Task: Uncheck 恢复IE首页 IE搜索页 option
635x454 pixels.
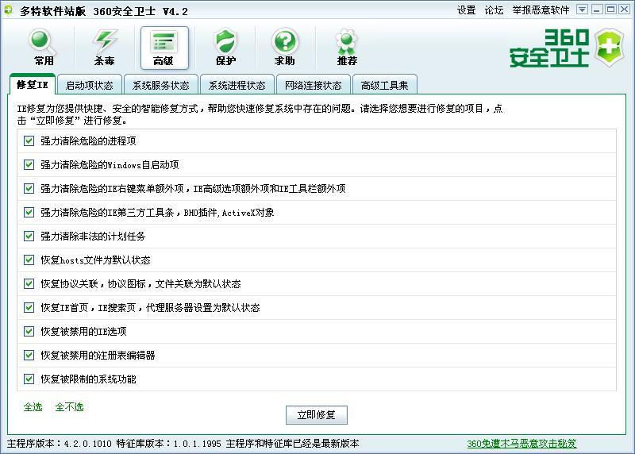Action: tap(29, 307)
